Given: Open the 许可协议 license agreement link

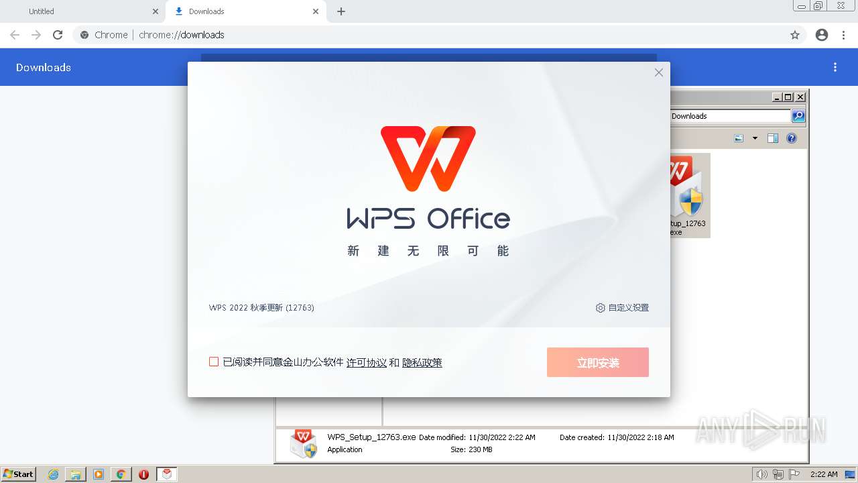Looking at the screenshot, I should pos(366,362).
